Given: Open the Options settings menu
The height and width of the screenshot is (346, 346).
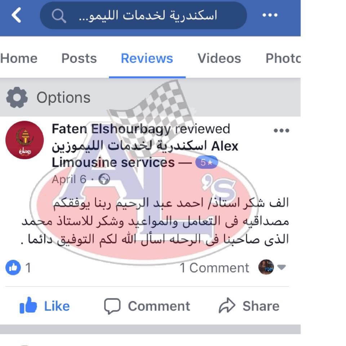Looking at the screenshot, I should (x=48, y=97).
